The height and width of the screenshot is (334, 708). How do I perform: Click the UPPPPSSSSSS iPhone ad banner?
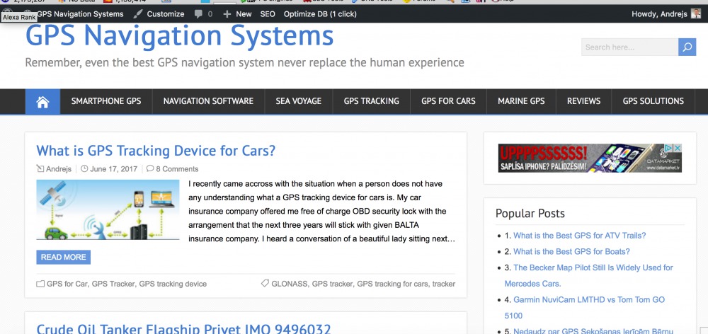(x=590, y=158)
